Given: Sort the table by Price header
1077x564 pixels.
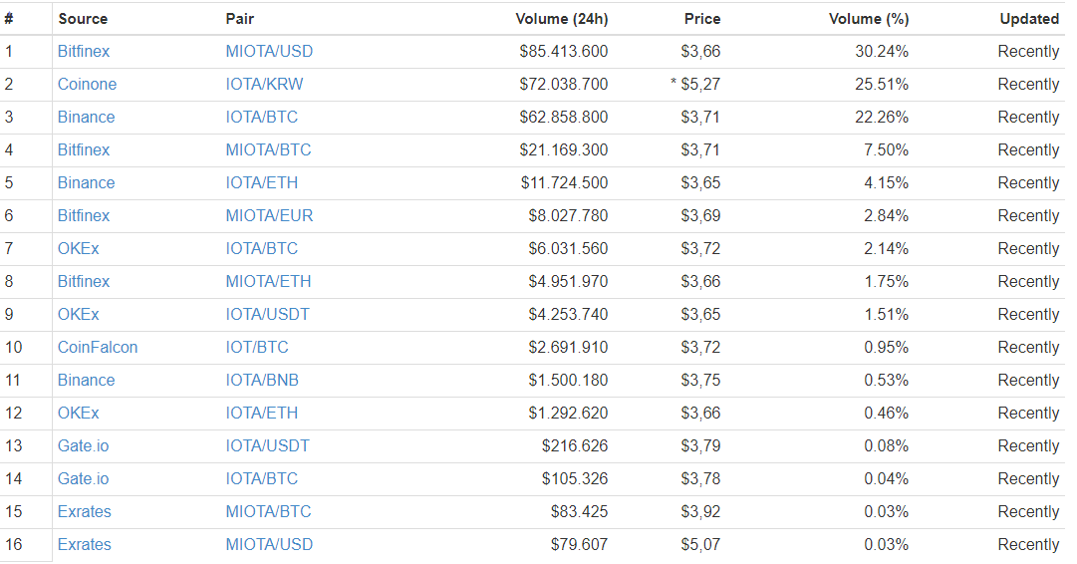Looking at the screenshot, I should [702, 19].
